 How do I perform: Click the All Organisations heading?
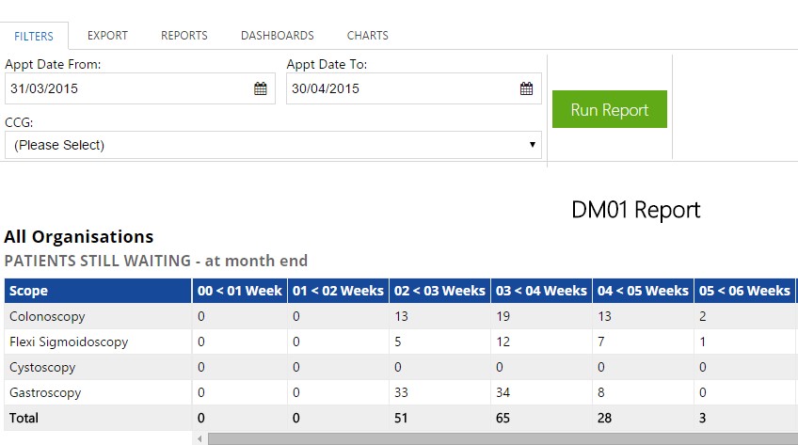point(79,237)
